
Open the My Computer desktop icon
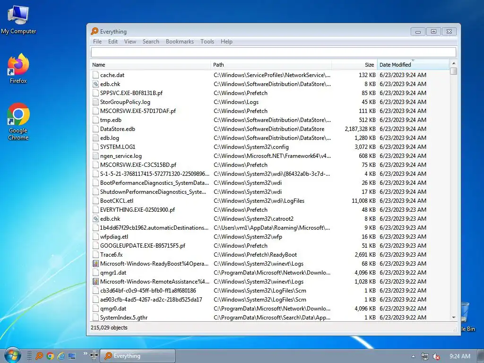click(18, 20)
